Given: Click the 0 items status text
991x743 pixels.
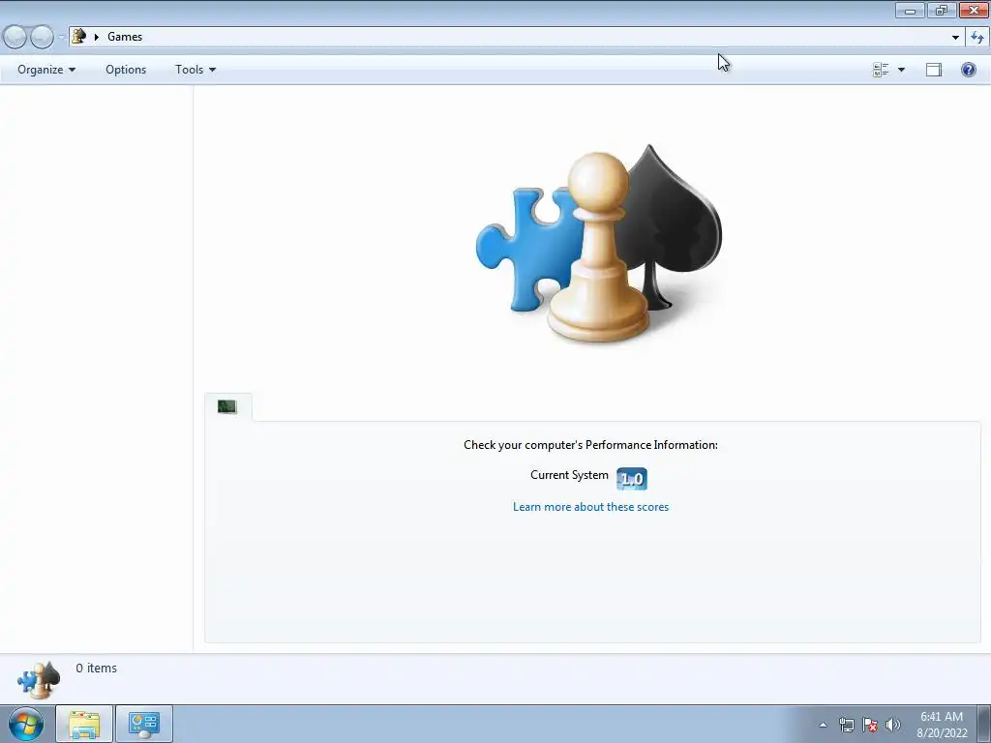Looking at the screenshot, I should 96,668.
